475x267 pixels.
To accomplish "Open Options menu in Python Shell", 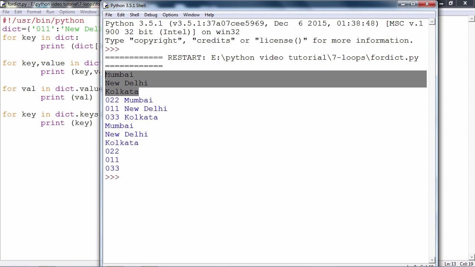I will pyautogui.click(x=170, y=15).
